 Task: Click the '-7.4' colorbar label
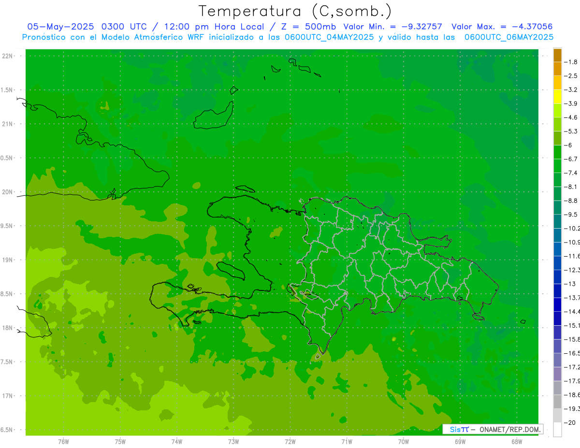click(571, 173)
